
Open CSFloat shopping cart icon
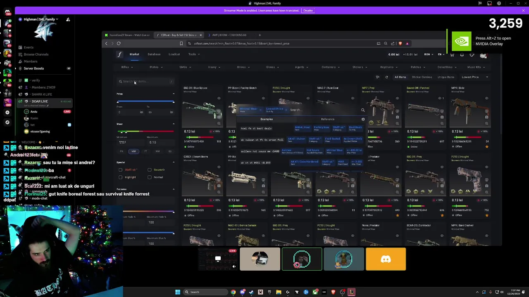point(452,54)
